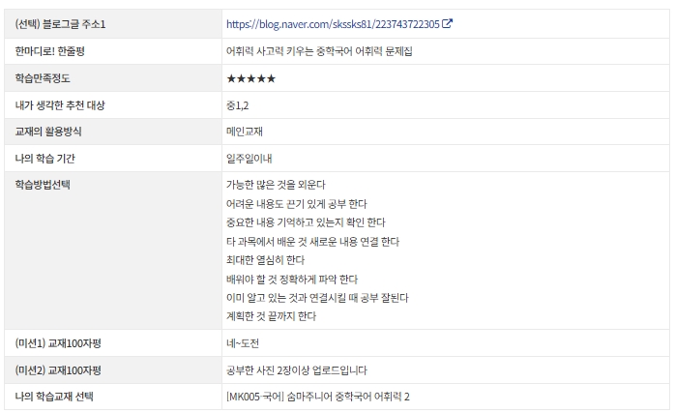Click '어려운 내용도 끈기 있게 공부 한다' line

pos(297,204)
